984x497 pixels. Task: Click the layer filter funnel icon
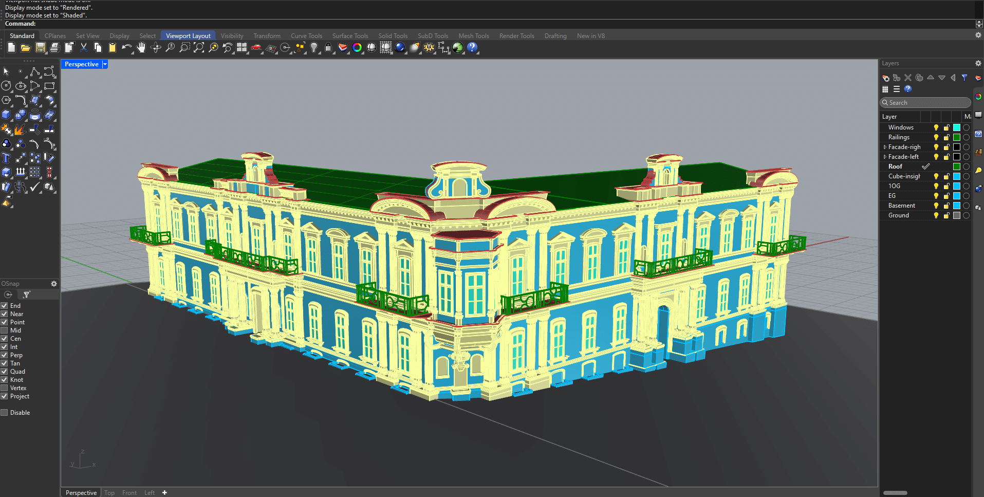pyautogui.click(x=964, y=78)
